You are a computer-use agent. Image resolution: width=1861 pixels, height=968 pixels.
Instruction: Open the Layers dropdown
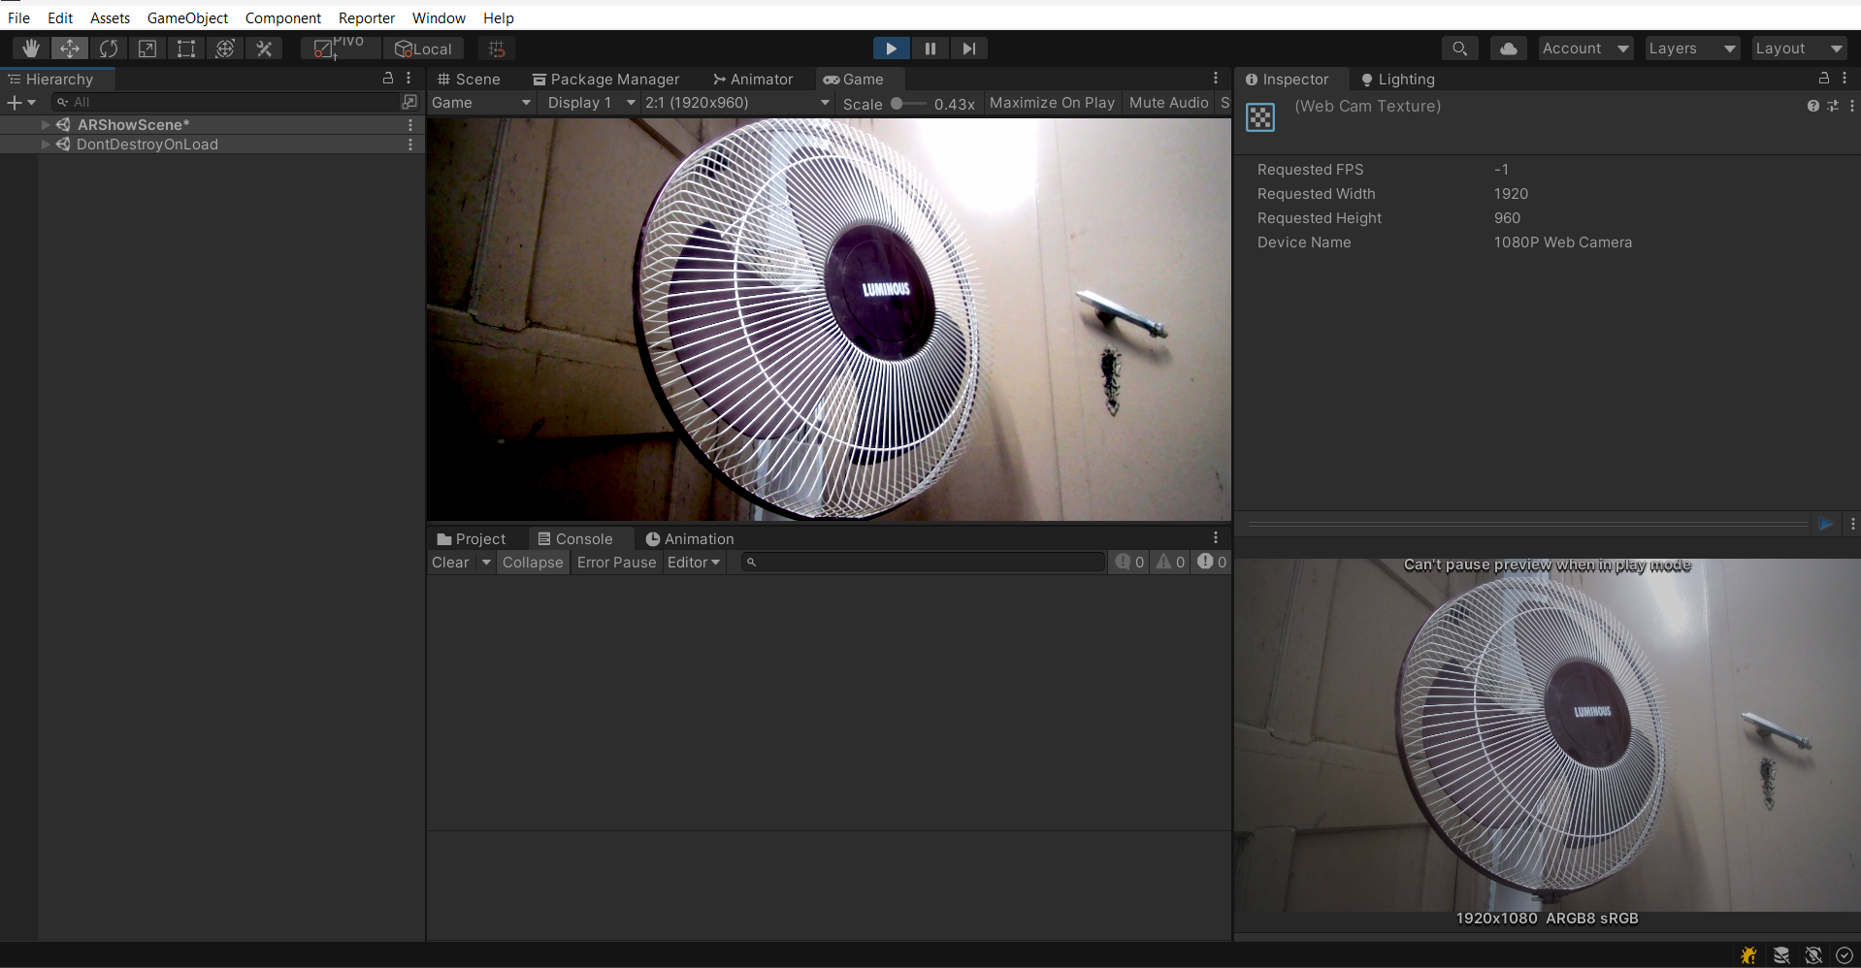click(x=1690, y=48)
